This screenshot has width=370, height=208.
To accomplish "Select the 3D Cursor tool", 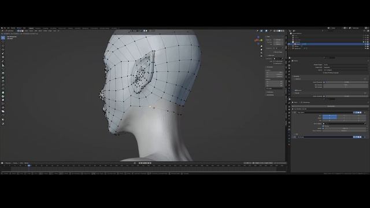I will (3, 42).
